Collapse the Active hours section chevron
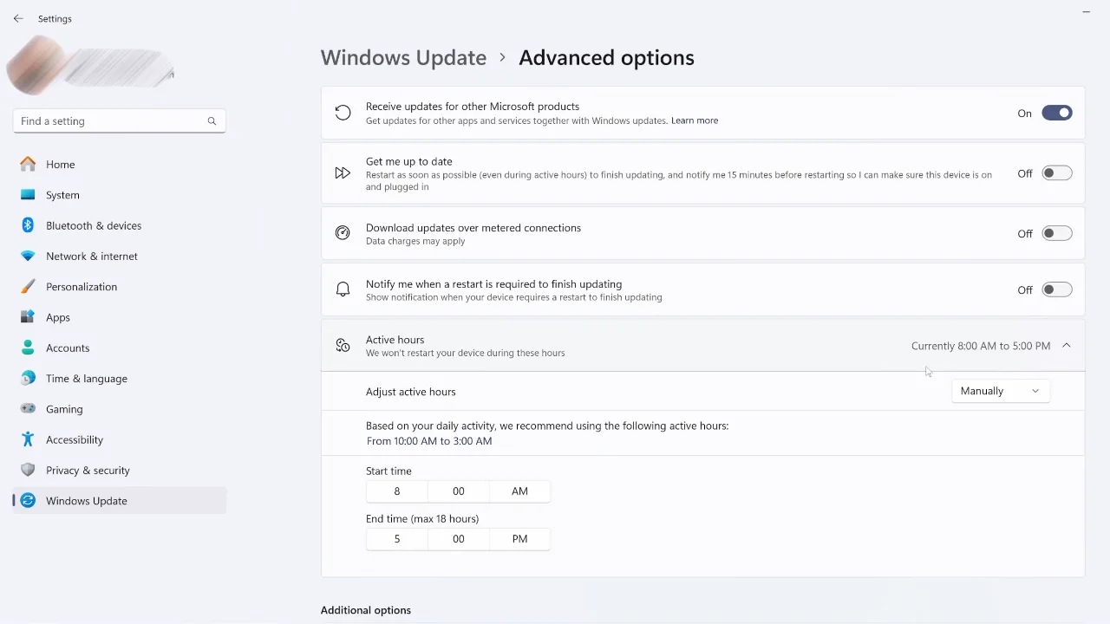The height and width of the screenshot is (624, 1110). (x=1066, y=345)
